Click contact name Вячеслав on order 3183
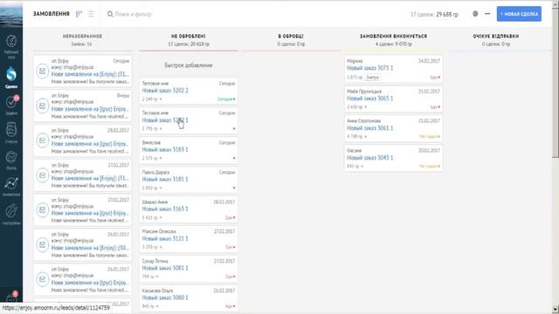The width and height of the screenshot is (559, 314). point(151,143)
